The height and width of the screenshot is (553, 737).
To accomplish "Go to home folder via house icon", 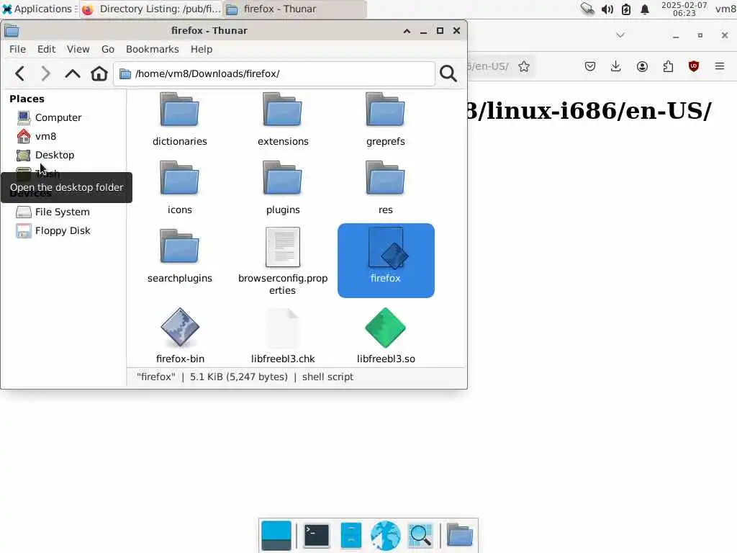I will [x=99, y=74].
